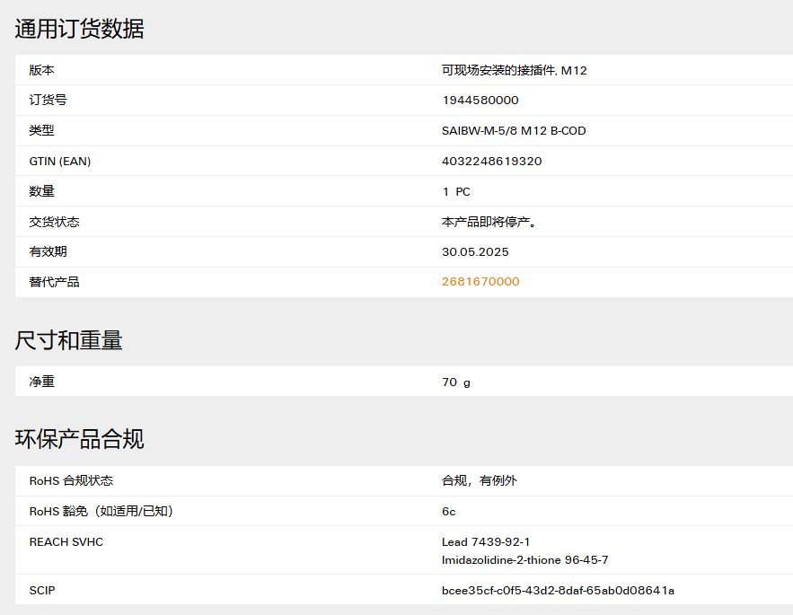Click the 类型 row label
This screenshot has width=793, height=615.
click(41, 130)
